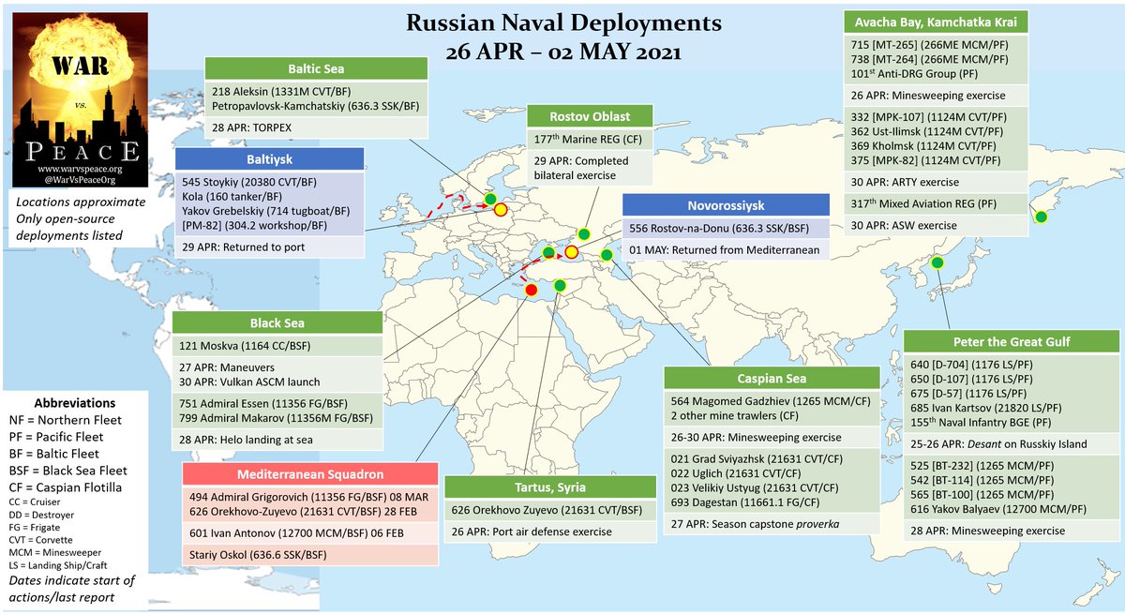Viewport: 1125px width, 614px height.
Task: Click the Tartus, Syria header
Action: tap(548, 487)
